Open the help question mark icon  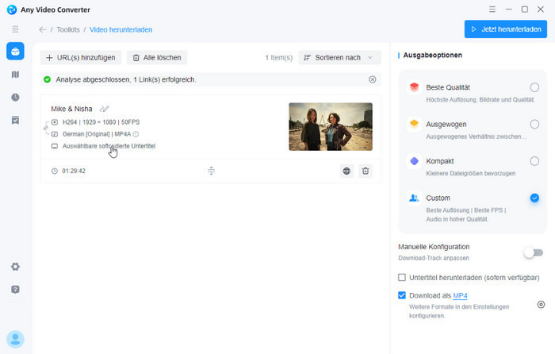pyautogui.click(x=15, y=290)
